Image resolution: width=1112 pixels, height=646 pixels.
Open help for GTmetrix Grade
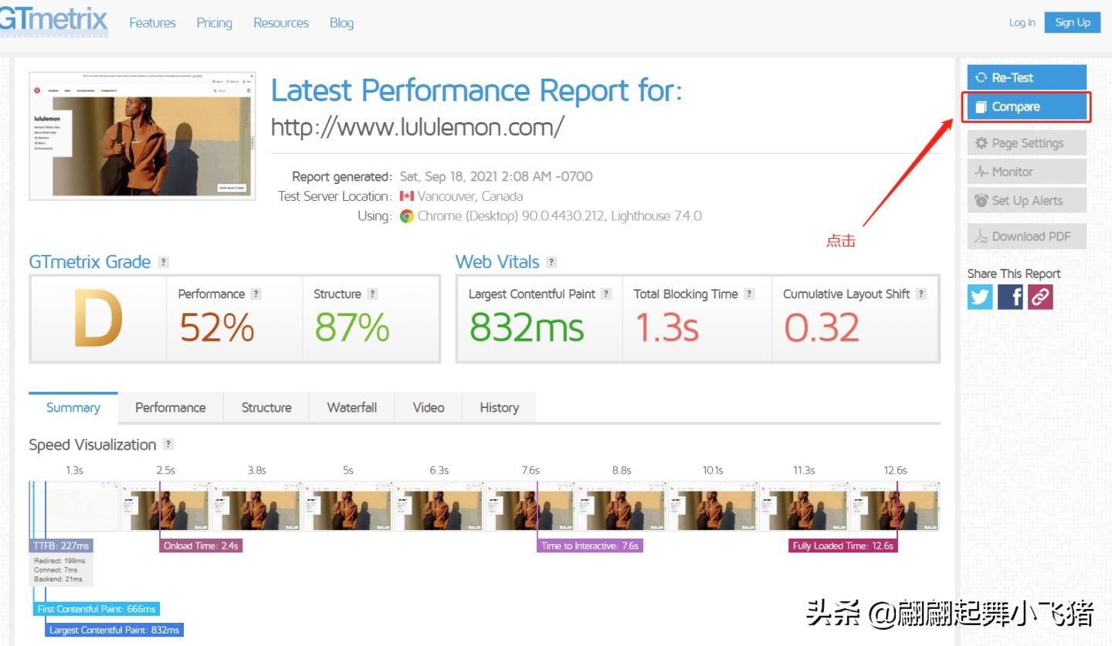pyautogui.click(x=163, y=262)
